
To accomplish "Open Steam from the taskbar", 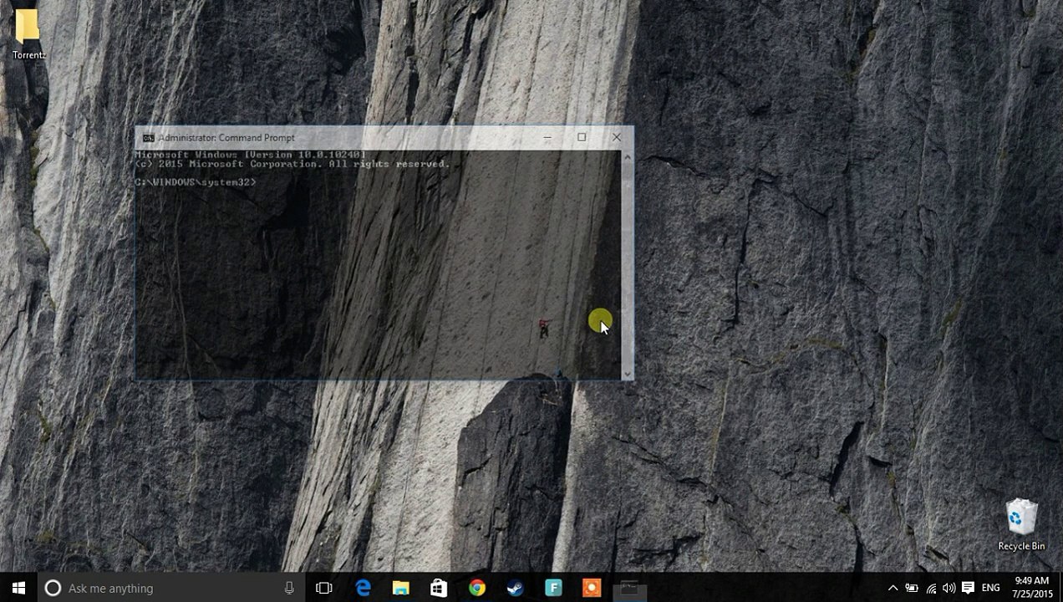I will coord(516,588).
